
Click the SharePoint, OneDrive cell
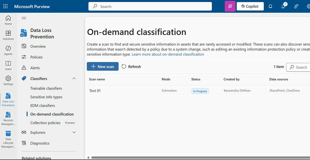(284, 91)
